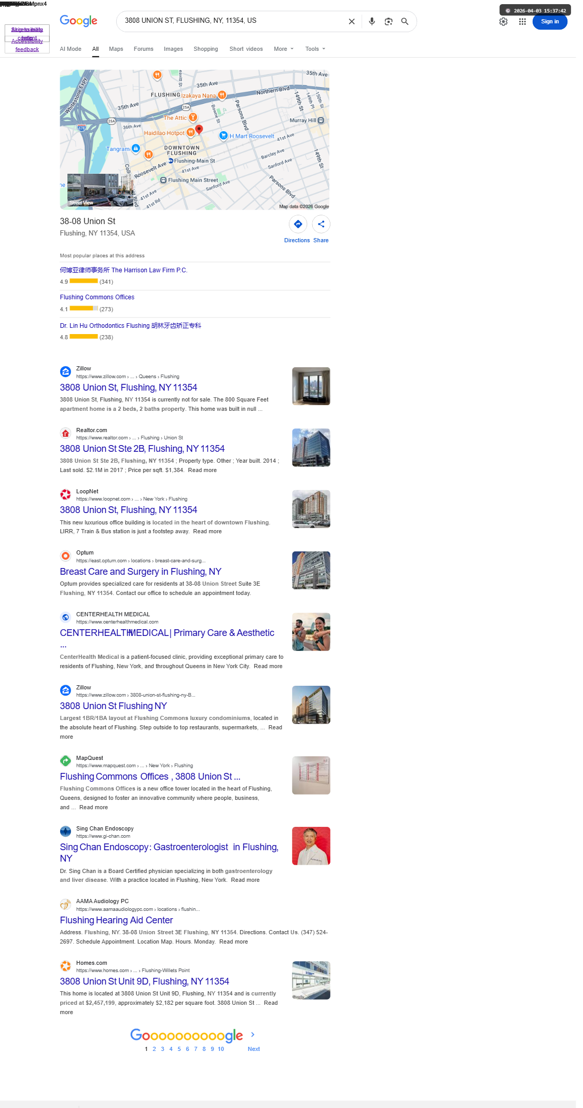Expand the More search filters dropdown
Screen dimensions: 583x1108
coord(284,49)
